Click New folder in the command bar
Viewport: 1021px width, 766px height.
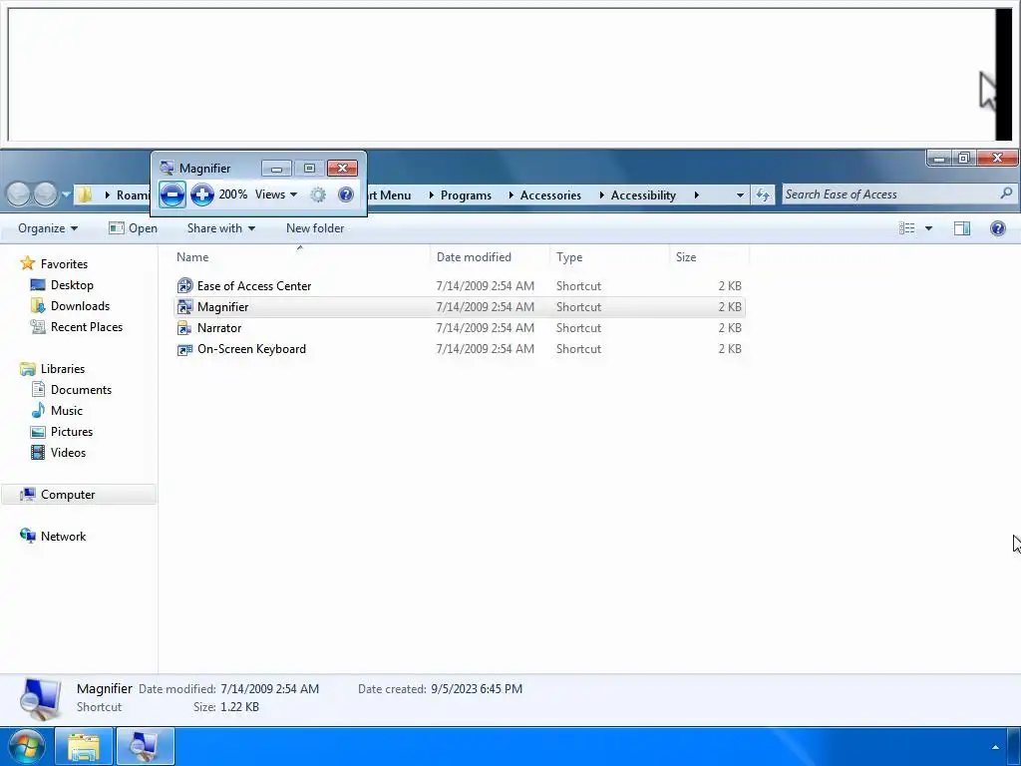(315, 228)
